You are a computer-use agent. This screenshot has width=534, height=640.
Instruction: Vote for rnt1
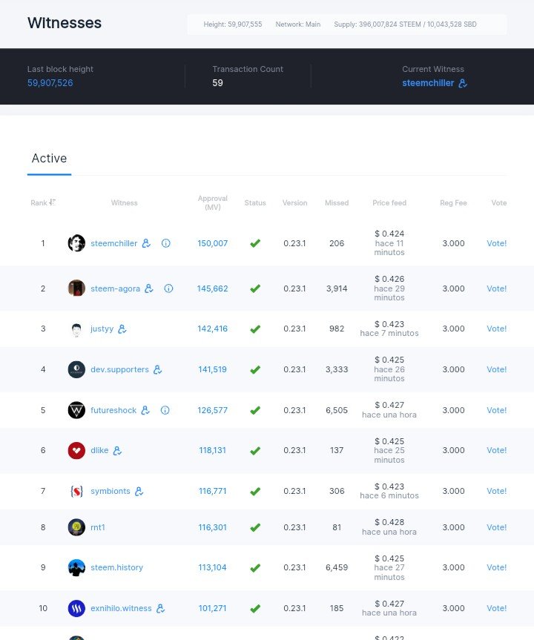tap(496, 527)
